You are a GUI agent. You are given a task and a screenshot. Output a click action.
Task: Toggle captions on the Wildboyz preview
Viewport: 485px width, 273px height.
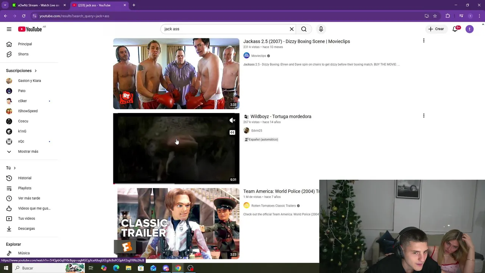pyautogui.click(x=232, y=132)
